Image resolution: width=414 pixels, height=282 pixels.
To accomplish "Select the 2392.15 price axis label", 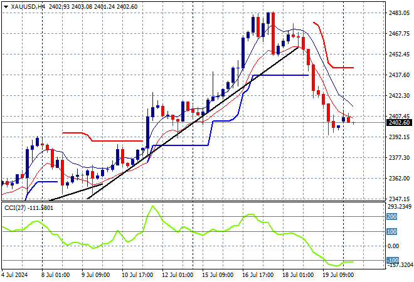I will click(x=399, y=137).
